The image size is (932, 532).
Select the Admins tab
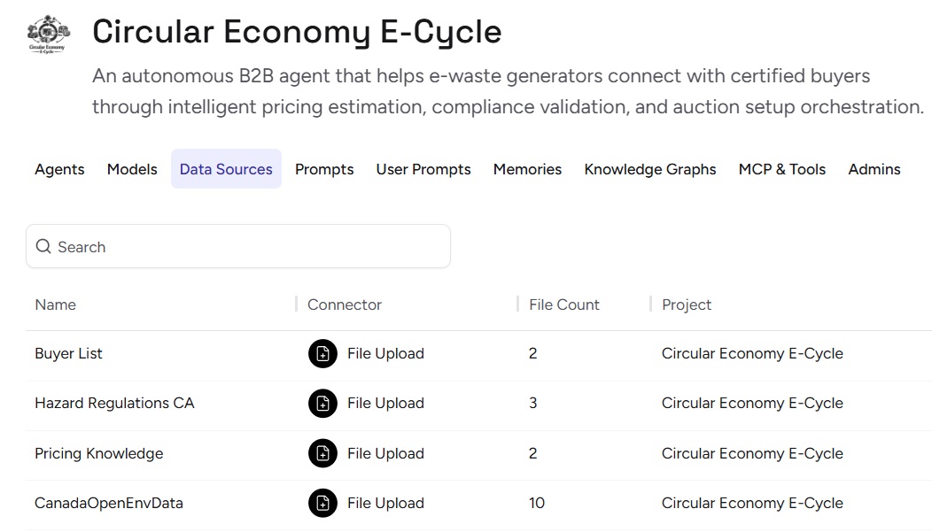[874, 169]
